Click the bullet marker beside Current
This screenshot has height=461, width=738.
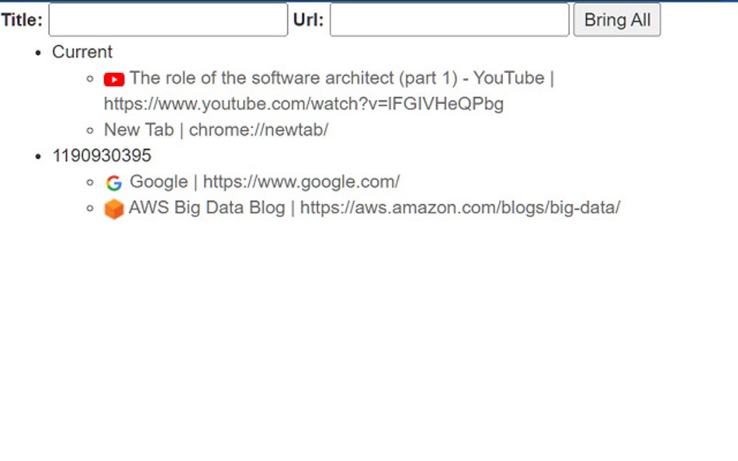coord(37,53)
